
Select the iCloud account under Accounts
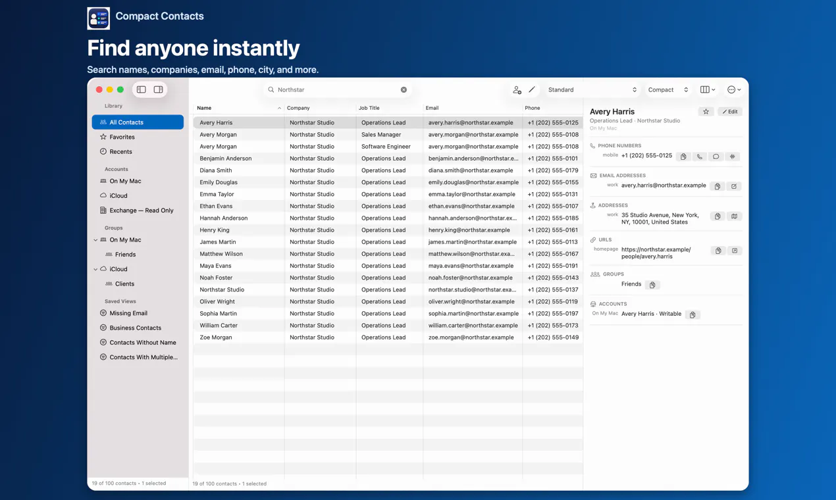point(138,195)
